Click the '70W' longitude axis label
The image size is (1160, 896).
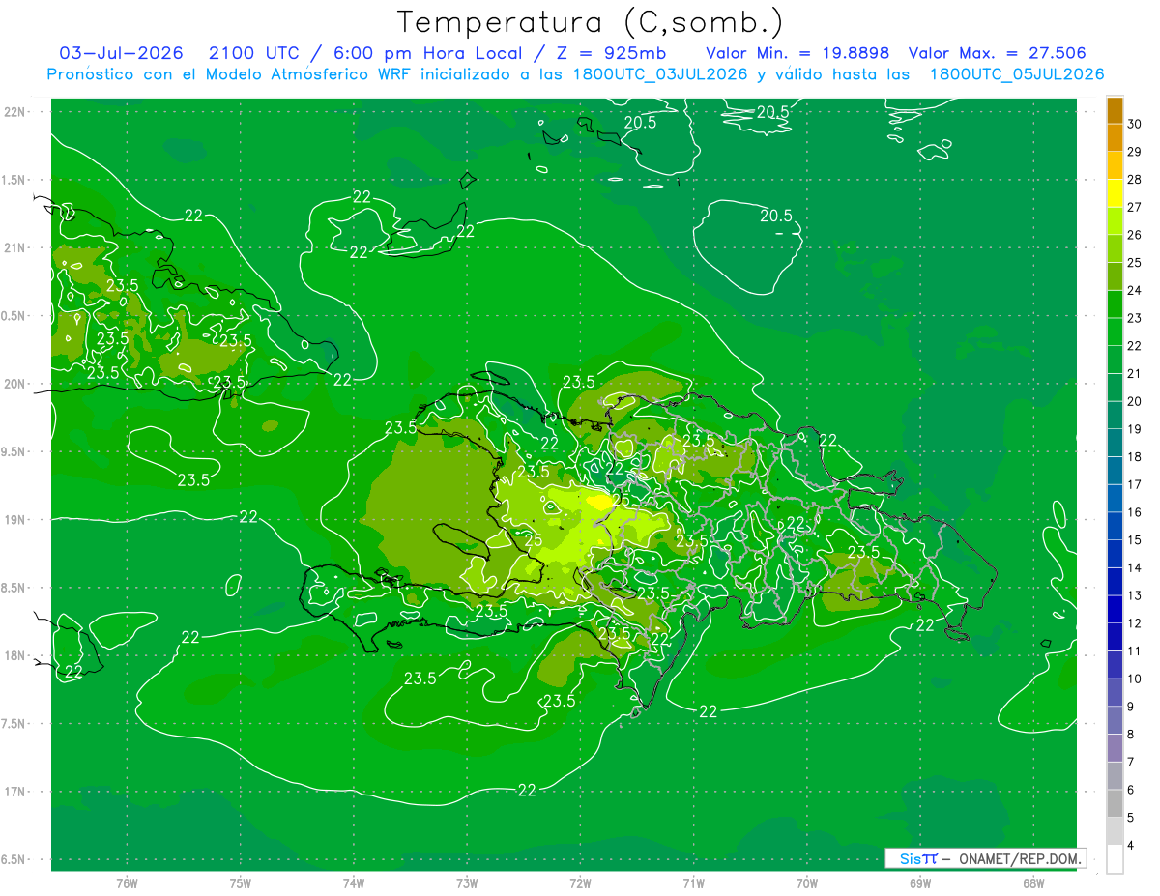tap(807, 883)
